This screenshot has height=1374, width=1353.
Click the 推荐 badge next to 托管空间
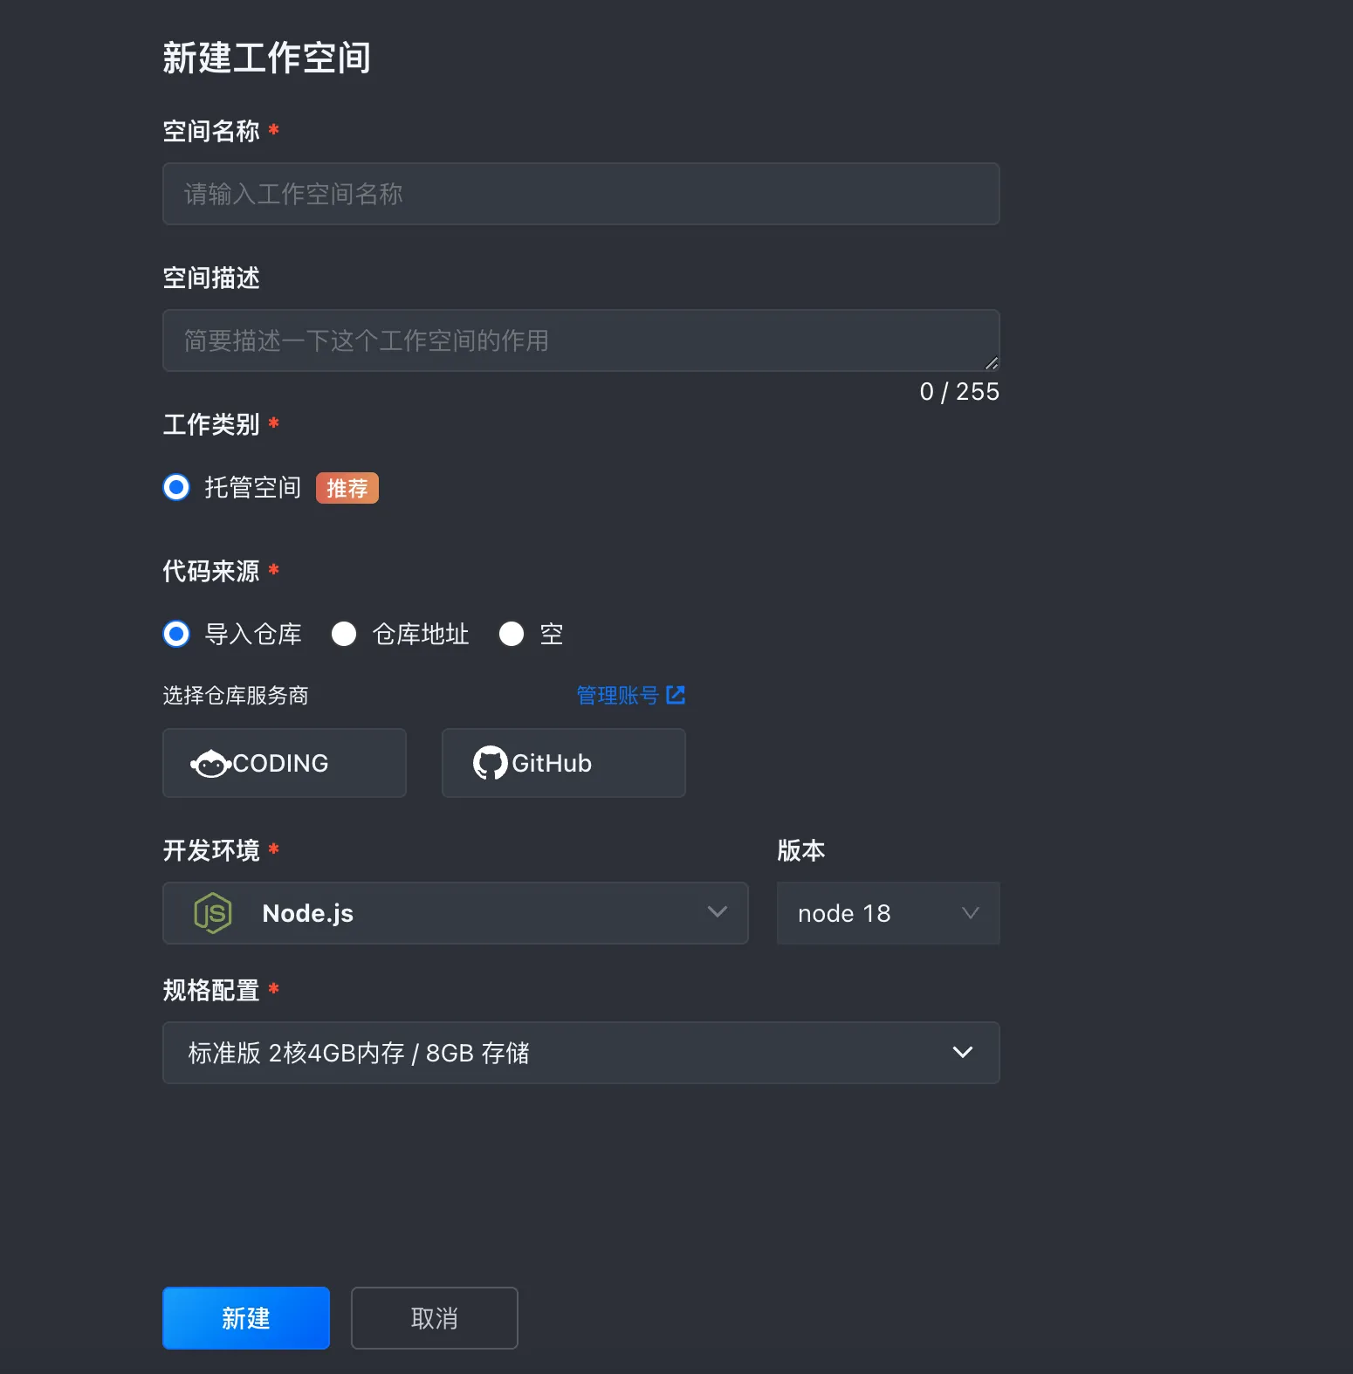(347, 488)
